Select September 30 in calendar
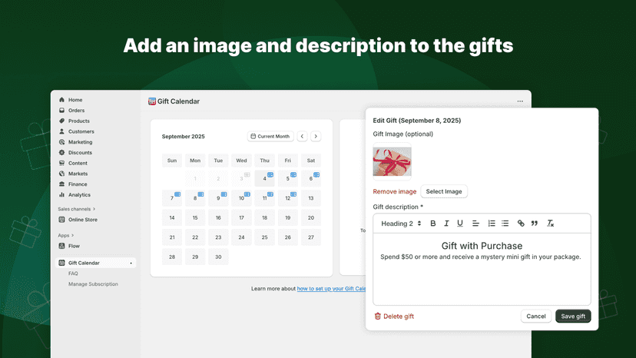The height and width of the screenshot is (358, 636). tap(218, 257)
